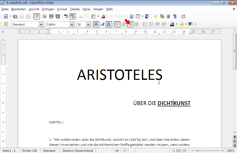
Task: Open the Bearbeiten menu
Action: (19, 9)
